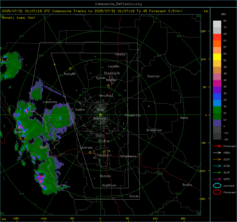Viewport: 237px width, 222px height.
Task: Click the 11.4 storm top label
Action: coord(4,60)
